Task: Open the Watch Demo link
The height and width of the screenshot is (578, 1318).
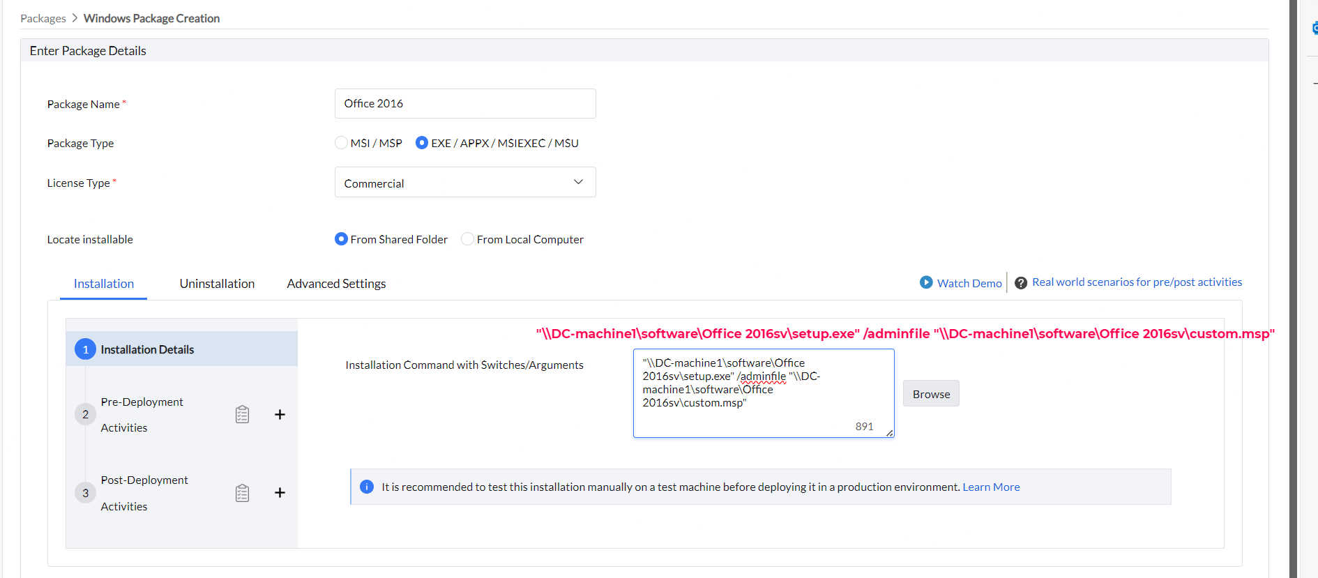Action: 969,283
